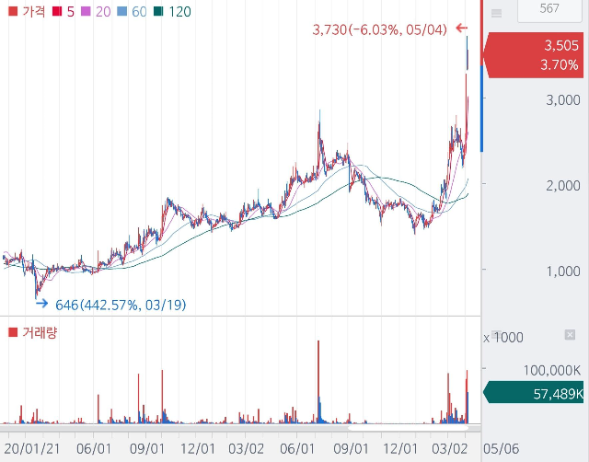
Task: Click the 100,000K volume axis label
Action: 552,370
